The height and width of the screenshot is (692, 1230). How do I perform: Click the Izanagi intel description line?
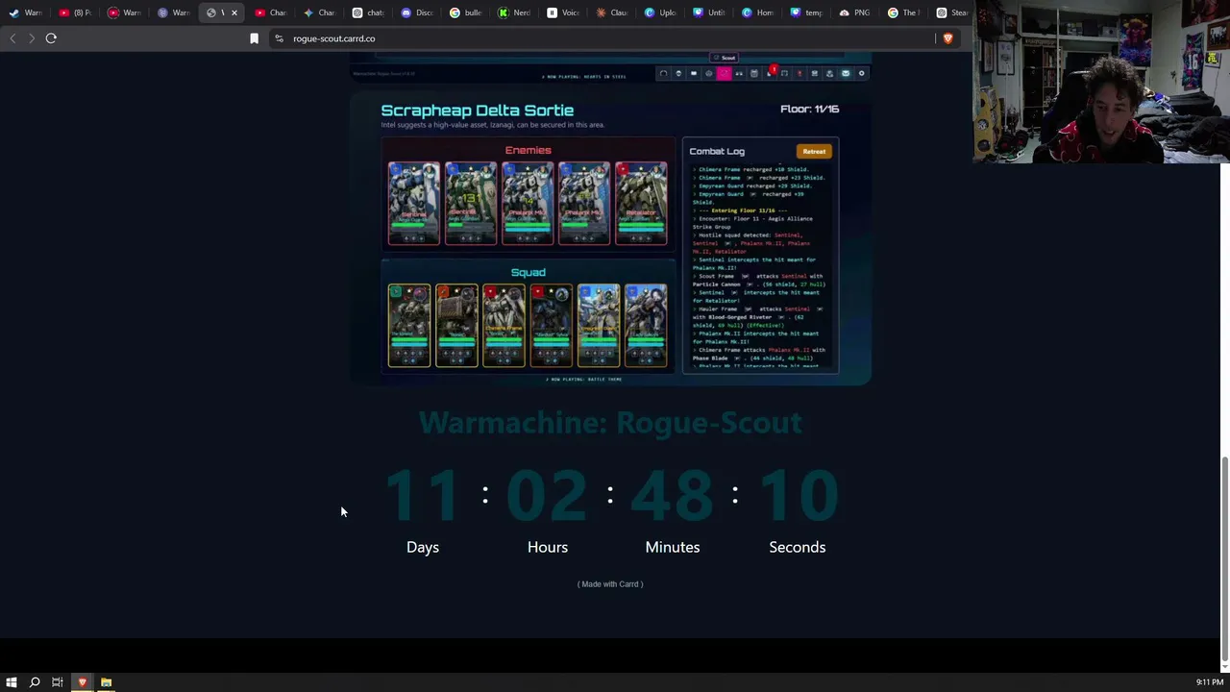493,125
